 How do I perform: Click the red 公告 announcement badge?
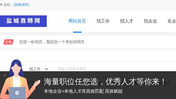pyautogui.click(x=9, y=42)
